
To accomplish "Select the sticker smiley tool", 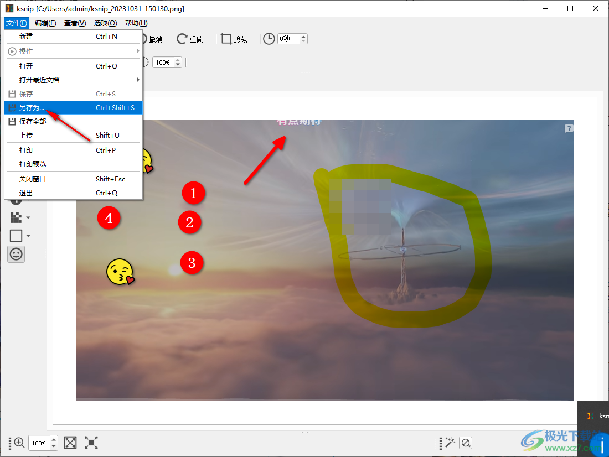I will point(16,254).
